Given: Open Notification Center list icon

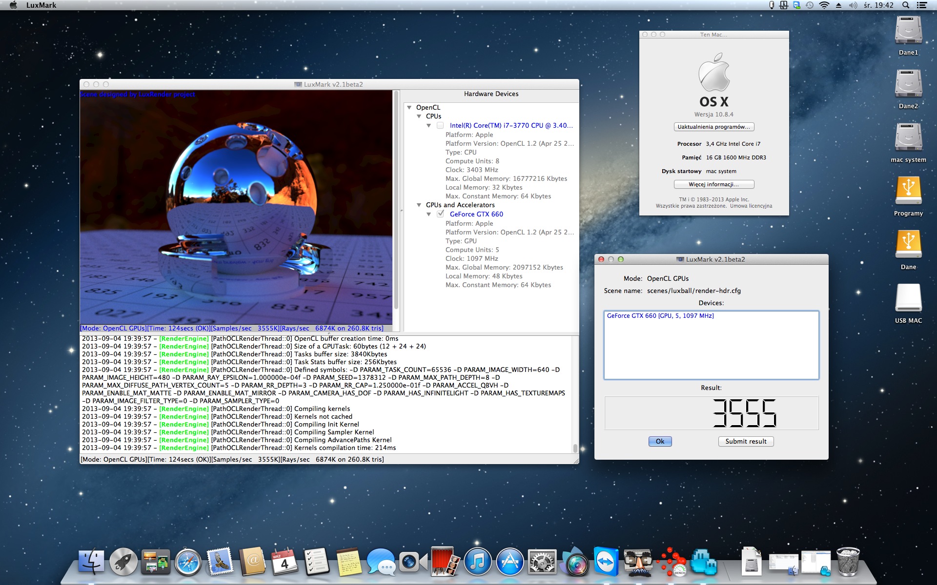Looking at the screenshot, I should [922, 5].
